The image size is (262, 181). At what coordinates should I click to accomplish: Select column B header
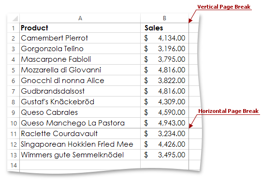[164, 18]
